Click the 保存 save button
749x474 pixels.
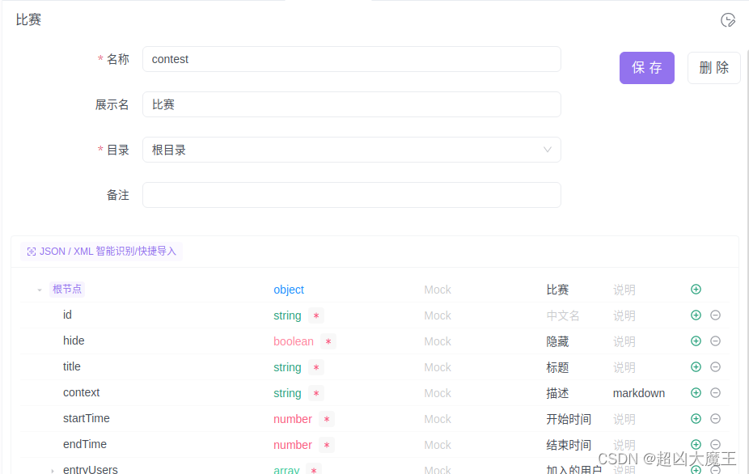point(646,68)
